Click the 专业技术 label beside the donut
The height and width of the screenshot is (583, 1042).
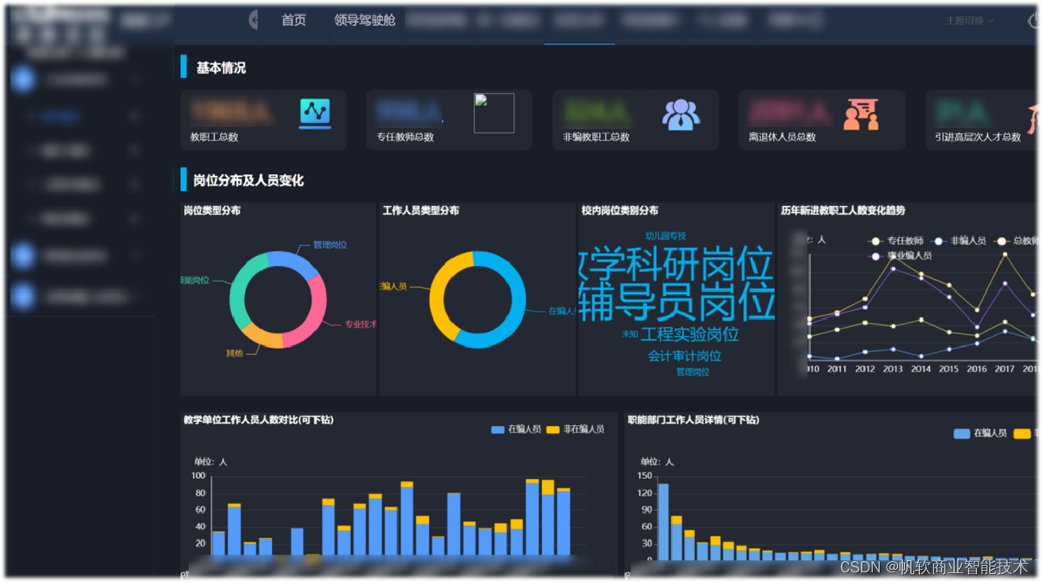click(361, 324)
